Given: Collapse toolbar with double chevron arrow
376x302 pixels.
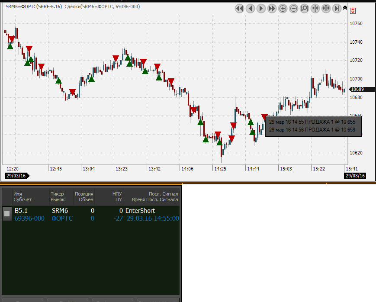Looking at the screenshot, I should coord(345,8).
